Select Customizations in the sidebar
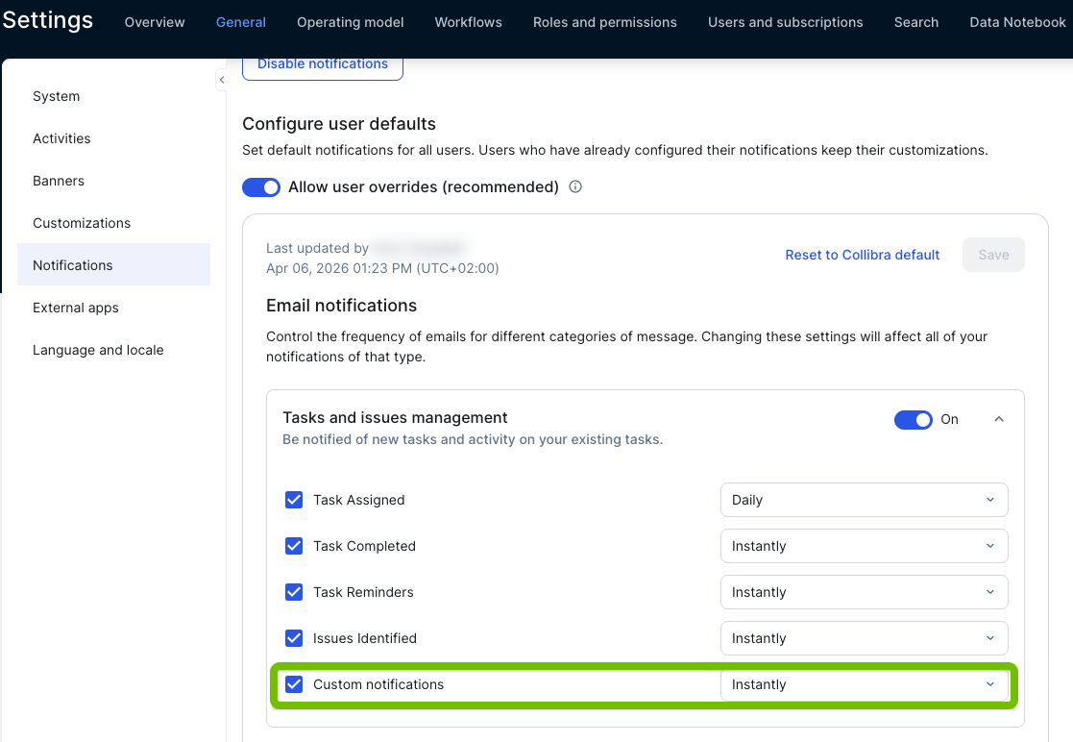 click(x=82, y=223)
